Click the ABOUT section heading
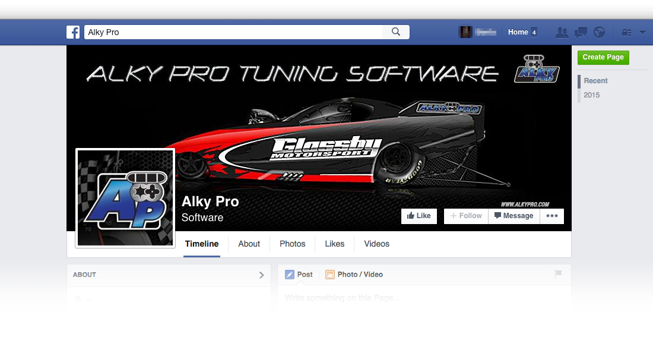653x337 pixels. [84, 275]
